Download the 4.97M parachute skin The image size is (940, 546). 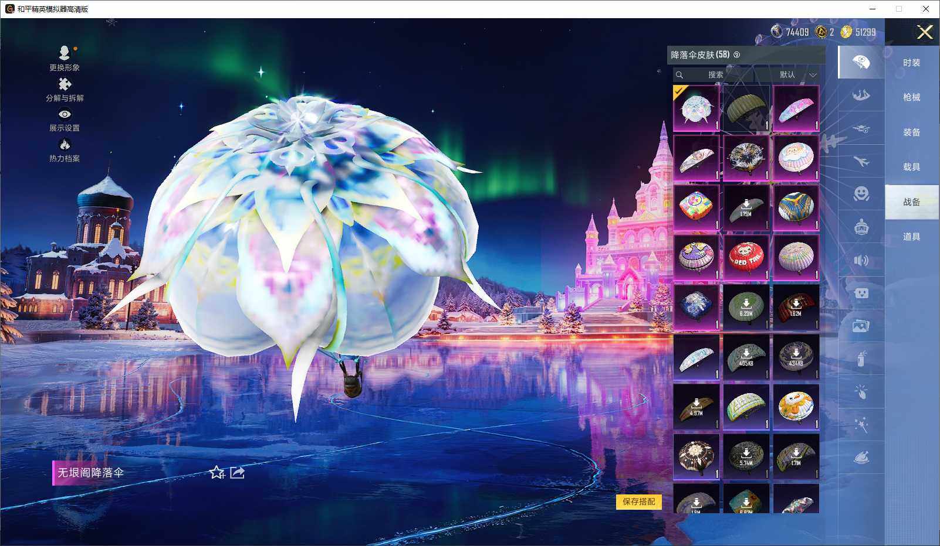pyautogui.click(x=696, y=407)
